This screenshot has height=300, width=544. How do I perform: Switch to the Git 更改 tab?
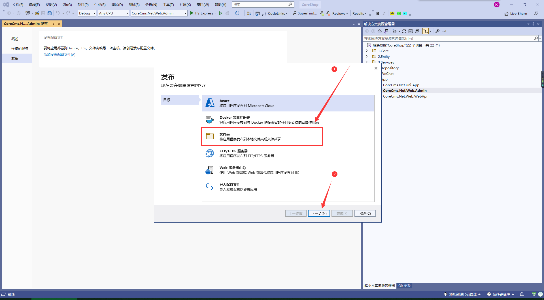(x=404, y=286)
